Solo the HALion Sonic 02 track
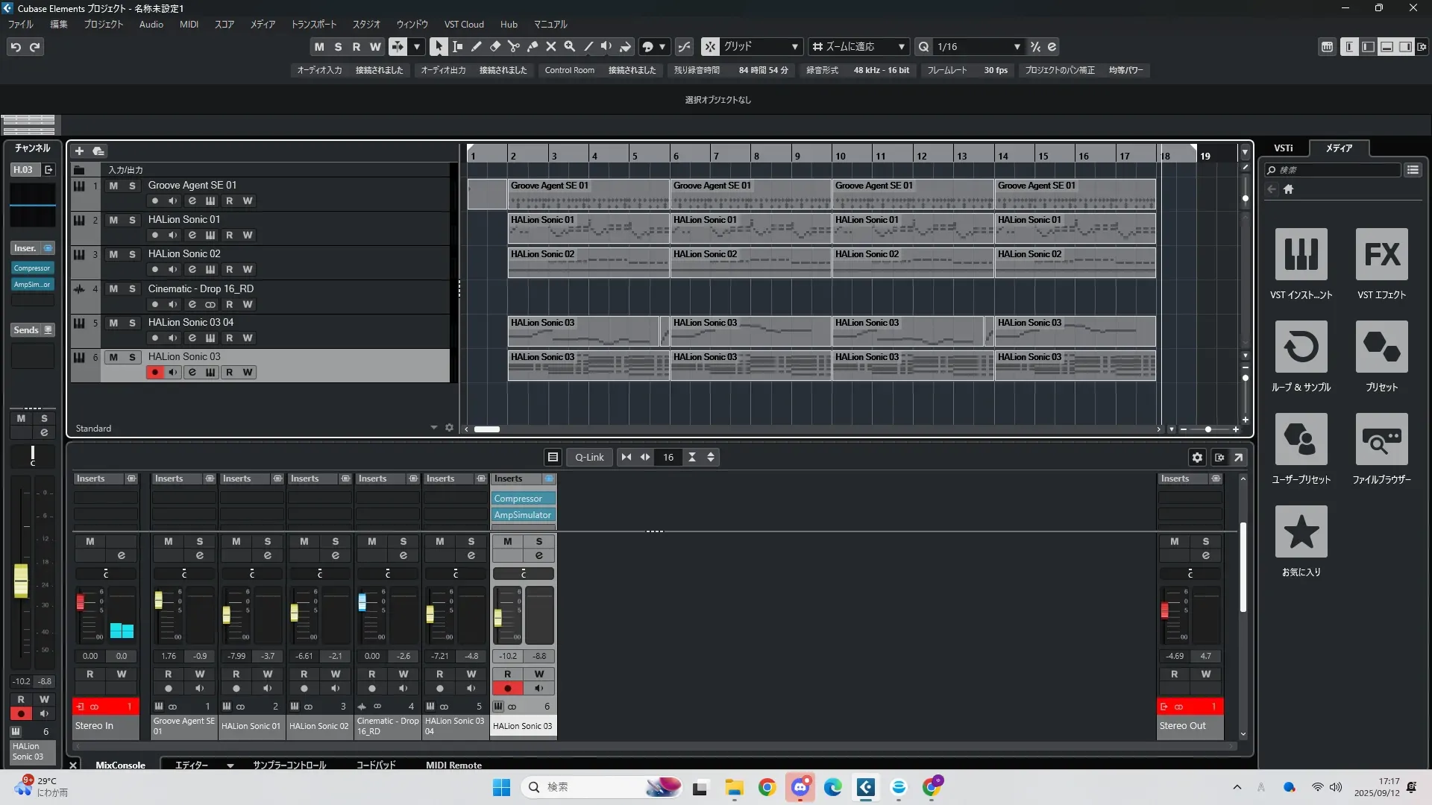Screen dimensions: 1432x805 point(132,254)
